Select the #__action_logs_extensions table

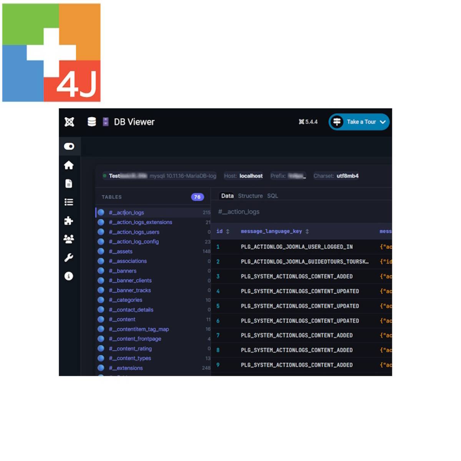click(153, 222)
